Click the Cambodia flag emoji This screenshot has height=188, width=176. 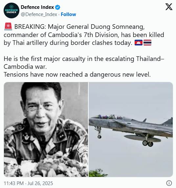click(139, 43)
